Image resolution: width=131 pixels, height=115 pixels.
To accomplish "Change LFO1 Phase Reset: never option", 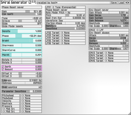I will [65, 10].
